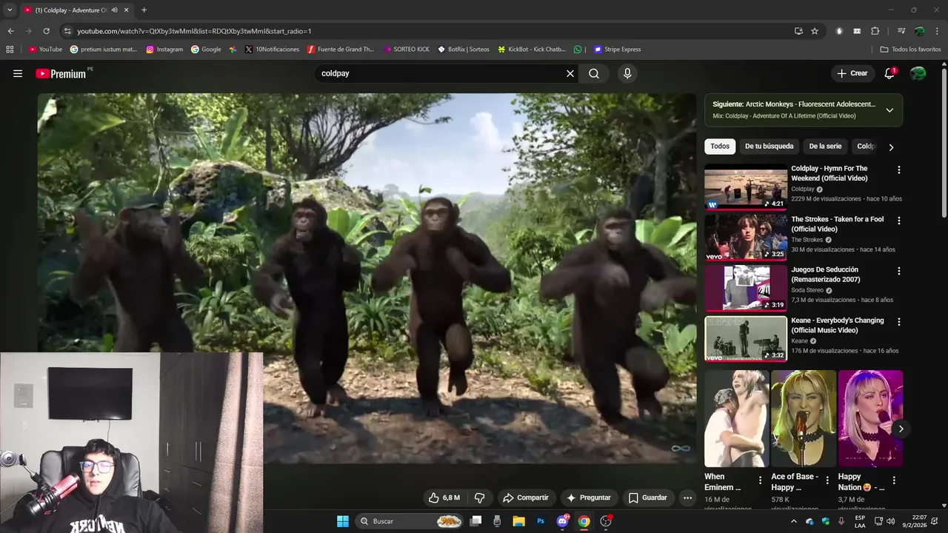Open Photoshop from the taskbar
Viewport: 948px width, 533px height.
(541, 521)
